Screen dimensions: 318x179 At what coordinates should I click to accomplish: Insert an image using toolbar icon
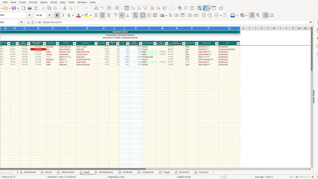pyautogui.click(x=152, y=8)
